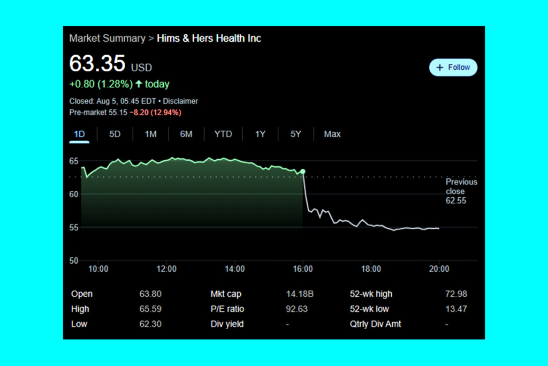Click the plus icon in Follow
This screenshot has height=366, width=548.
pyautogui.click(x=440, y=68)
